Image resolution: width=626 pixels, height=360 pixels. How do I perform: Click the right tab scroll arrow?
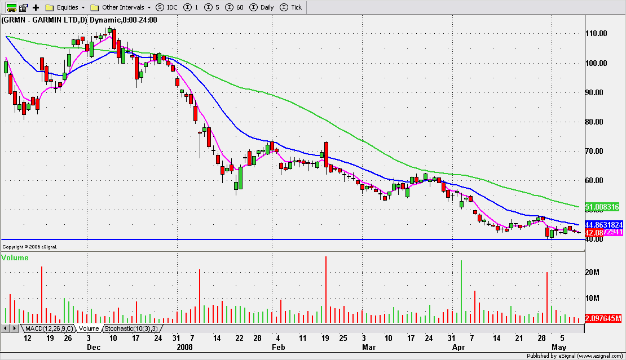pos(14,328)
